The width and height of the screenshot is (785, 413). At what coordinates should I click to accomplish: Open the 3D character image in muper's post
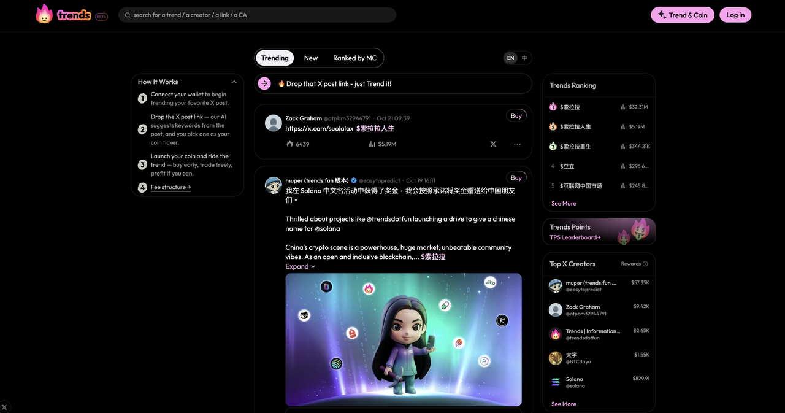404,339
